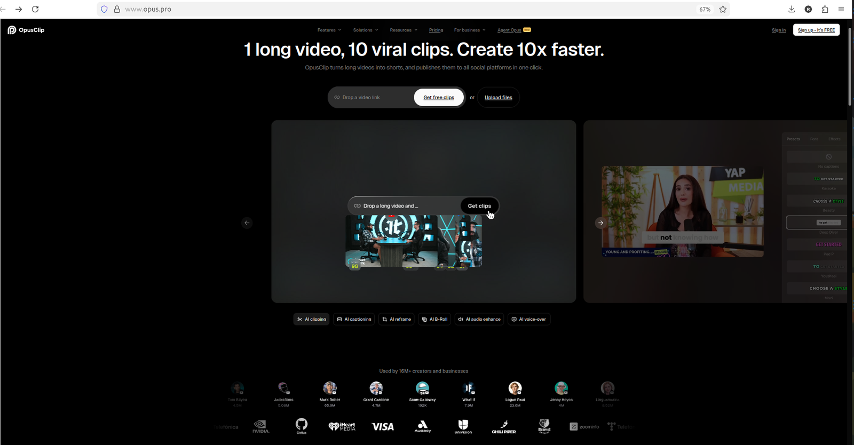Select the Deep Diver caption preset
The image size is (854, 445).
click(x=817, y=222)
